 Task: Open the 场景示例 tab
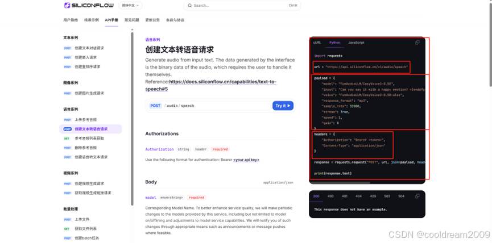click(92, 20)
